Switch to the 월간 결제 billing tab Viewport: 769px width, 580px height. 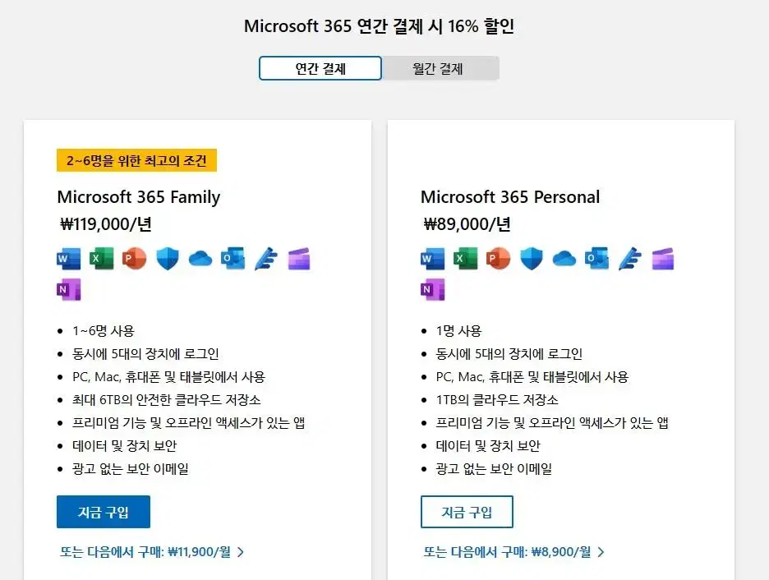coord(438,68)
